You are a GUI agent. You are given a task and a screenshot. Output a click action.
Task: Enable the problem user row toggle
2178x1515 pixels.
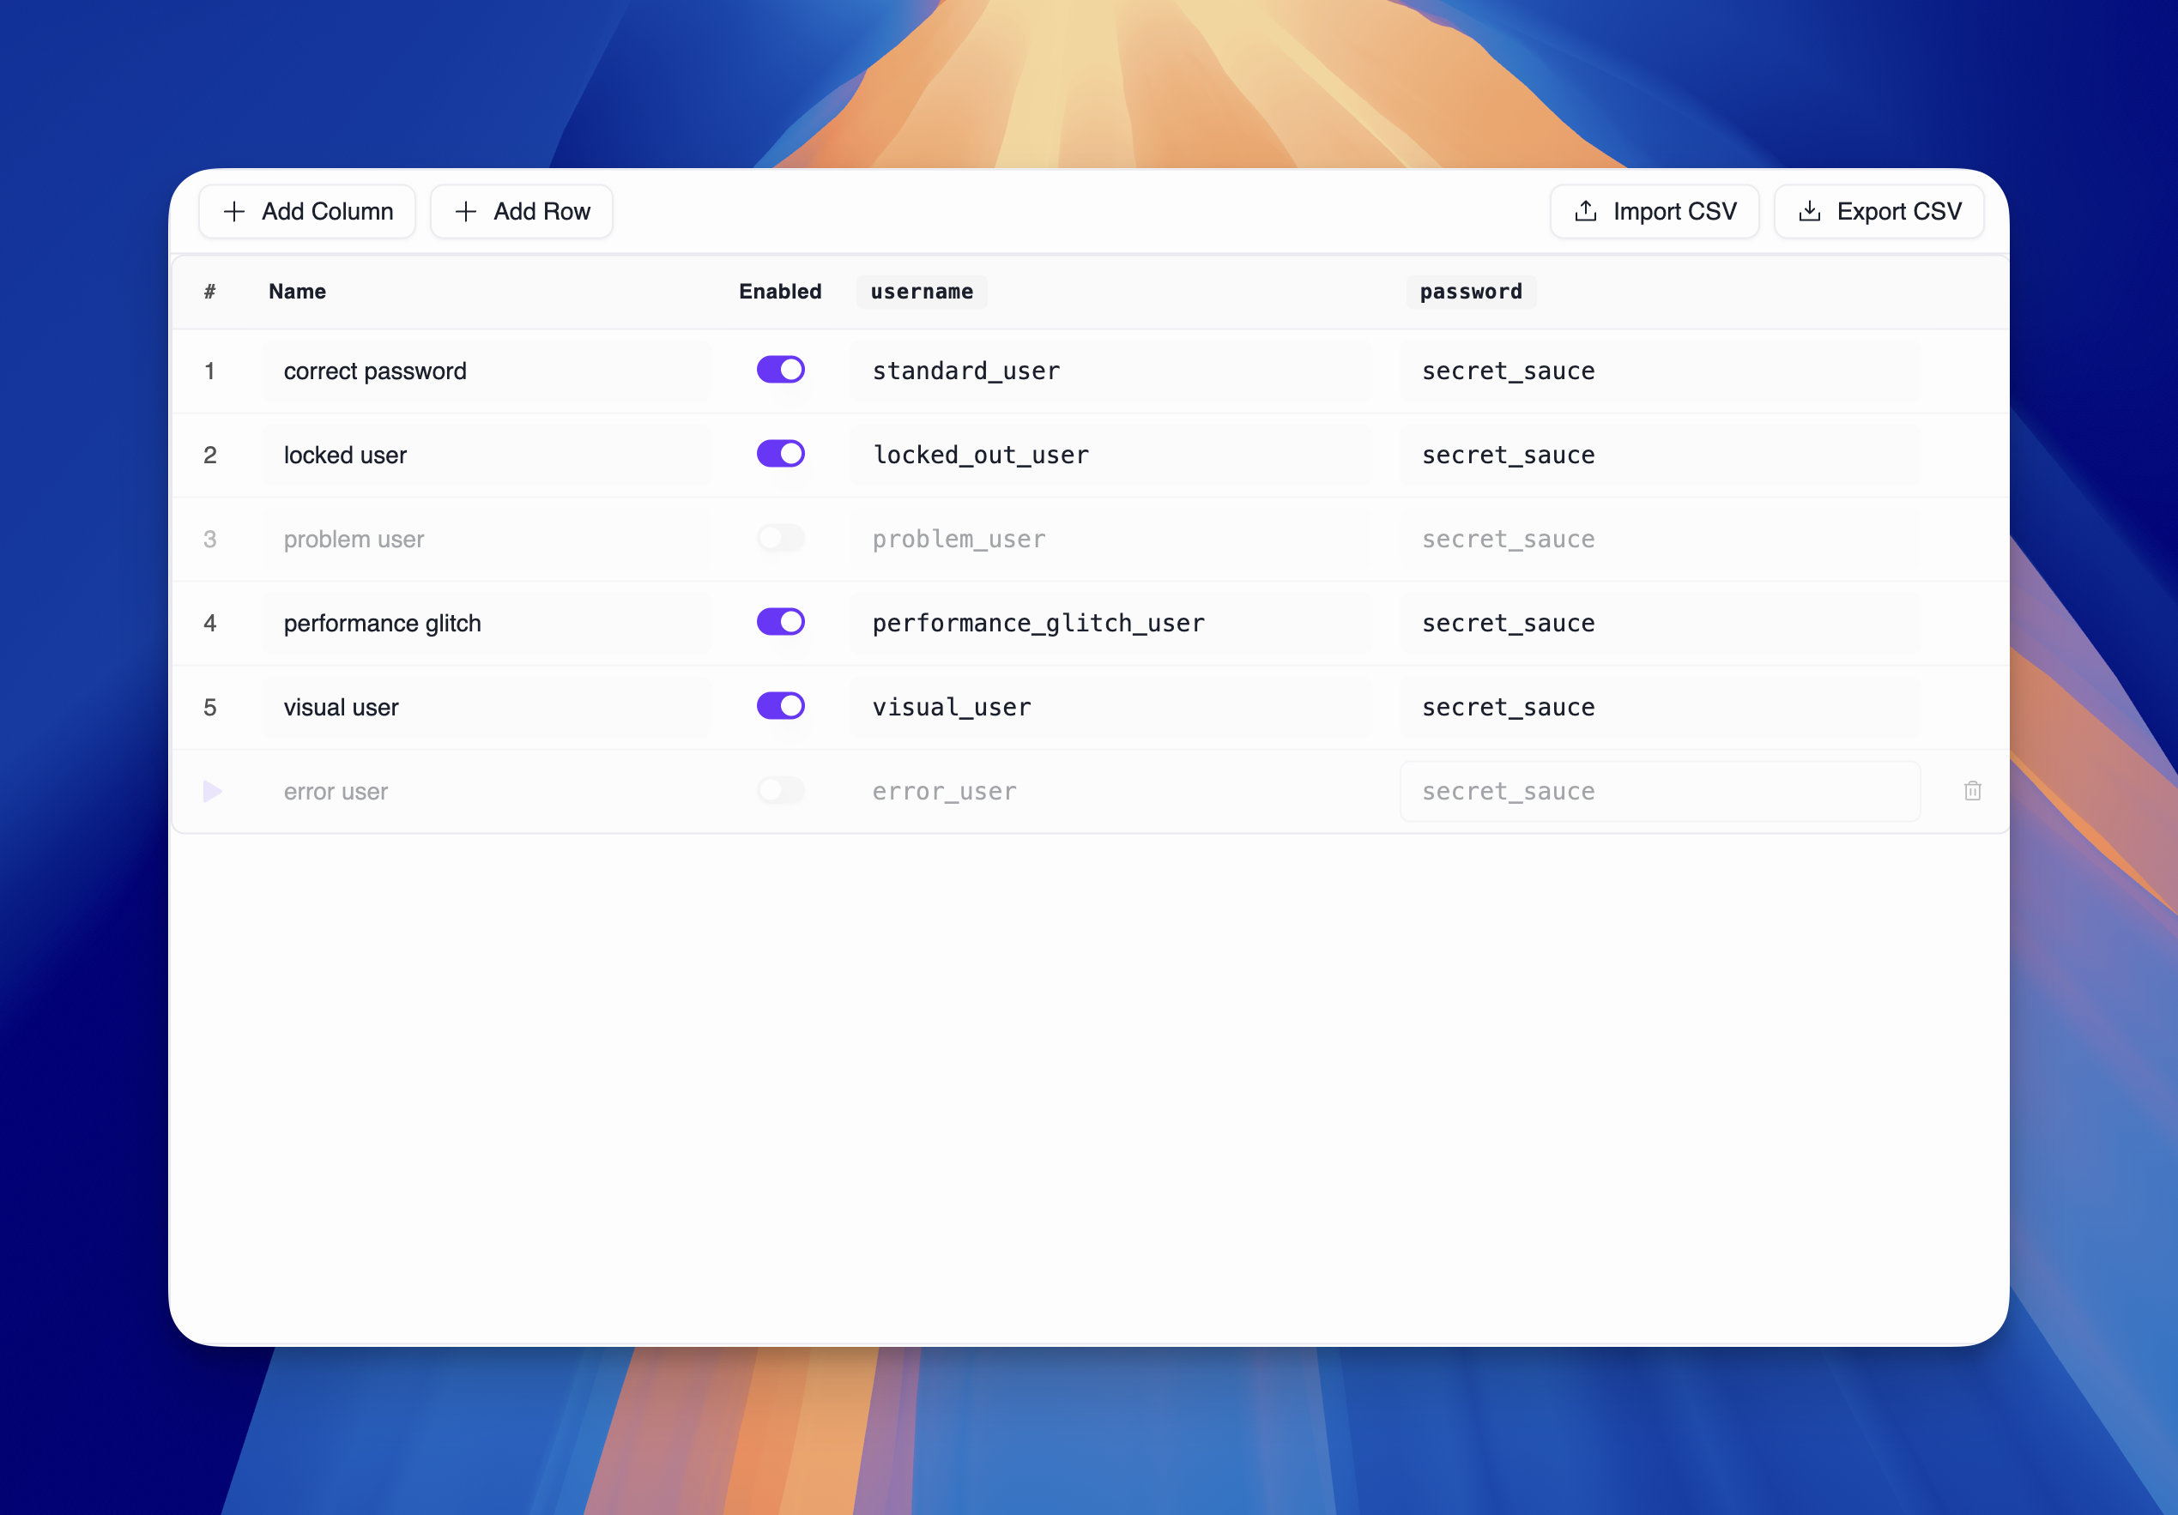780,539
